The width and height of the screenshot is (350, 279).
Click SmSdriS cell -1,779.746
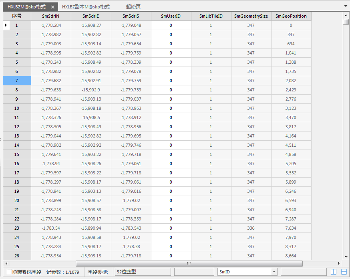[131, 145]
